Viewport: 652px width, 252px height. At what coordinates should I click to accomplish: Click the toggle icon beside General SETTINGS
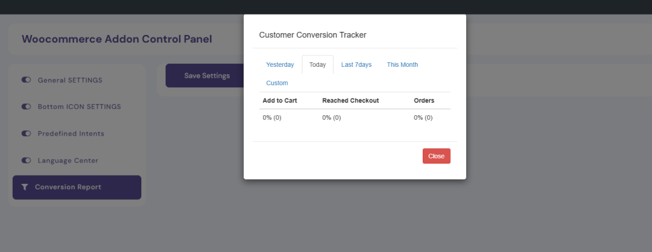click(x=26, y=80)
